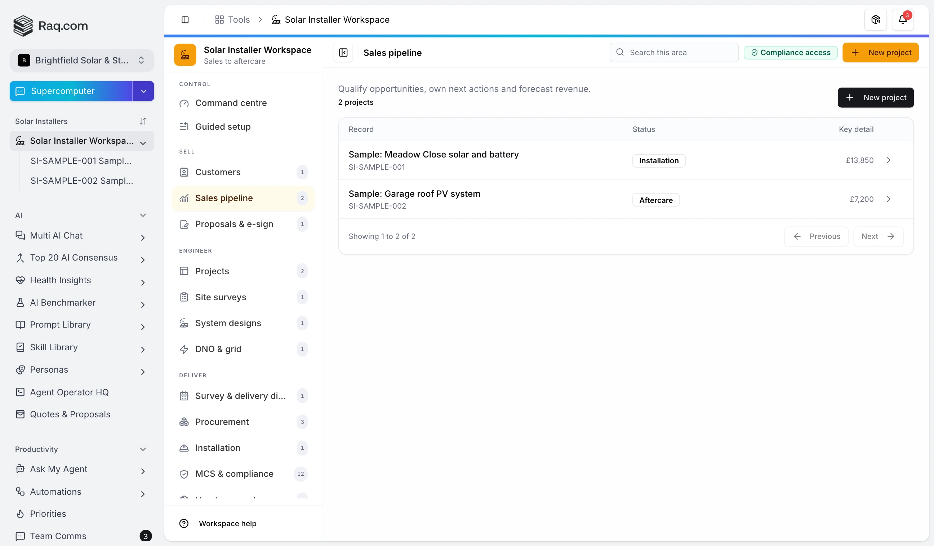934x546 pixels.
Task: Click the orange New project button
Action: pos(880,53)
